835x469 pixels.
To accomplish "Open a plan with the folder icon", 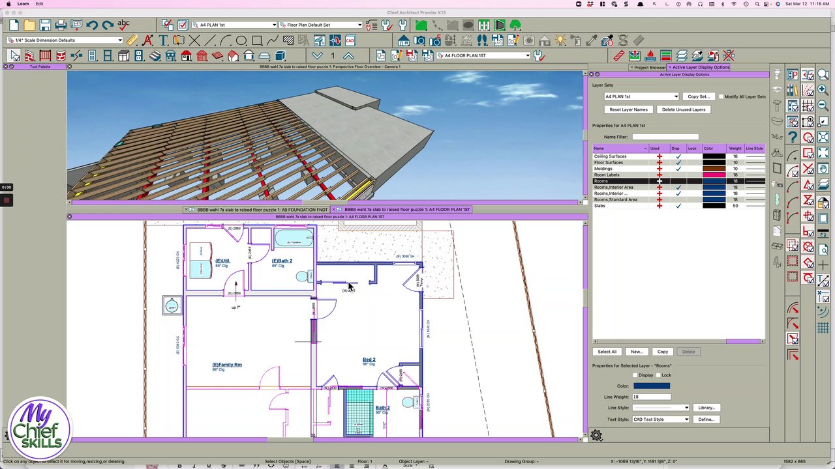I will pos(29,25).
